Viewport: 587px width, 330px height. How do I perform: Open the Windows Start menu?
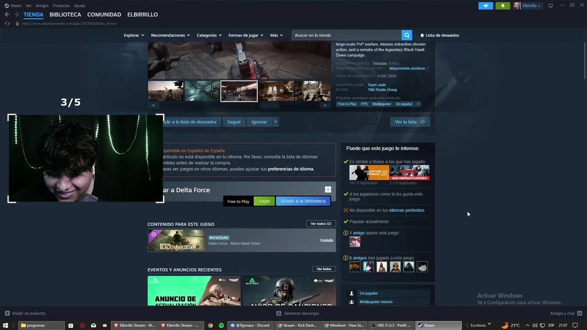(x=6, y=325)
